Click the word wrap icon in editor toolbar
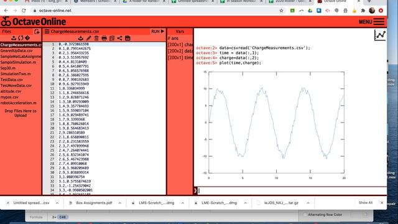 [x=112, y=39]
